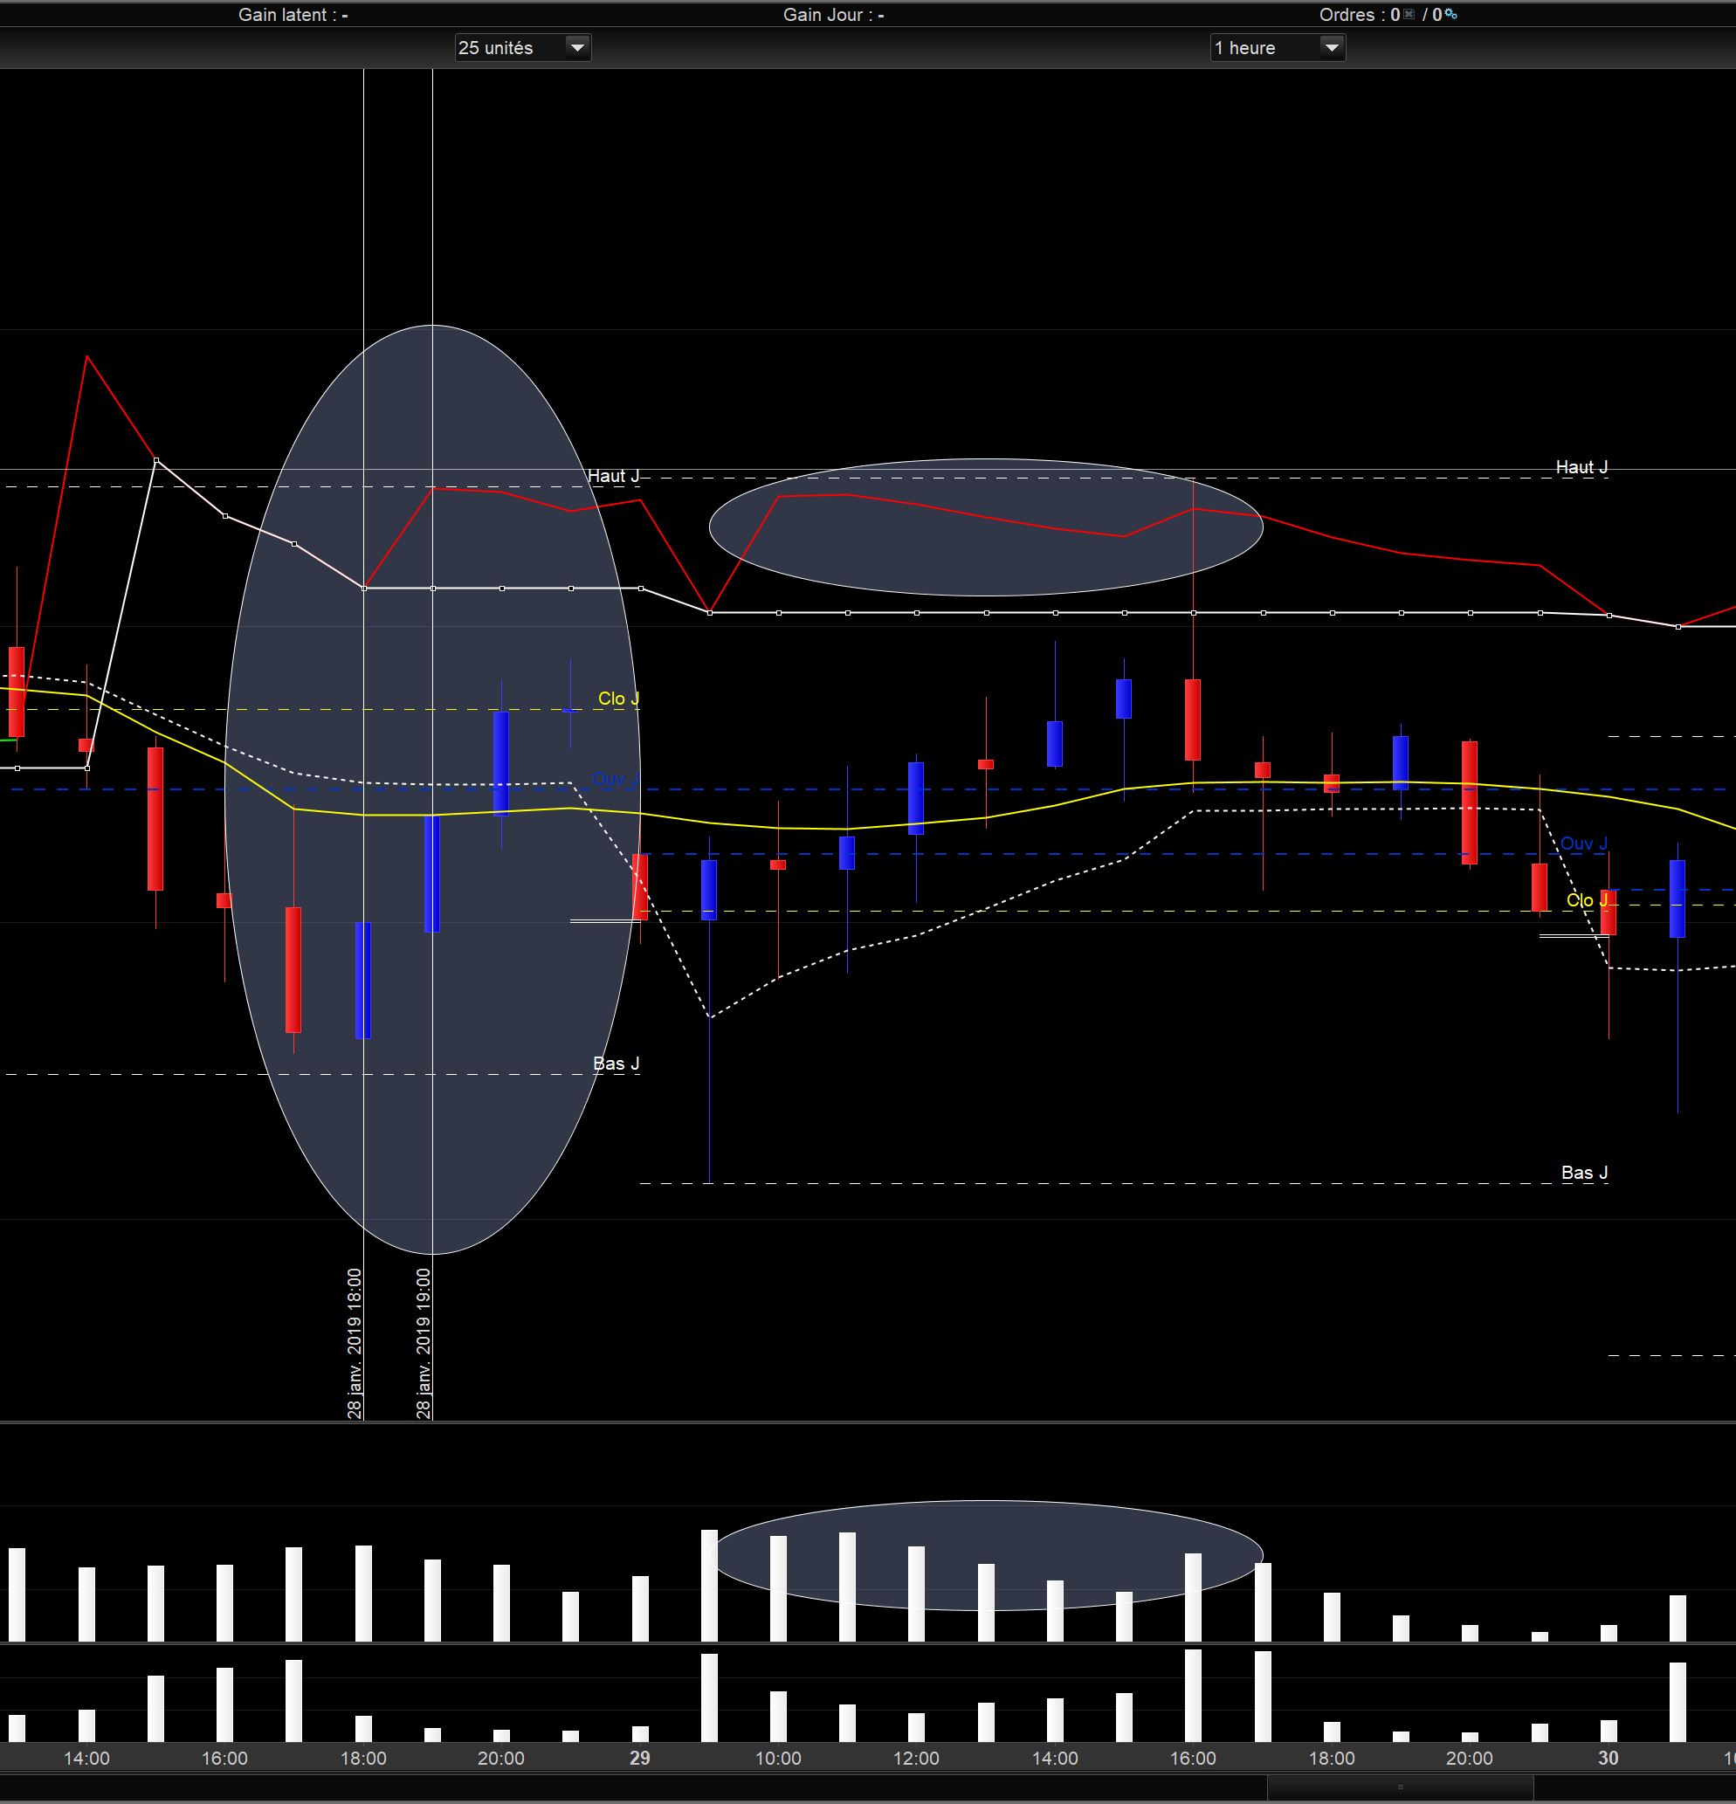
Task: Click the left Haut J level label
Action: (x=613, y=476)
